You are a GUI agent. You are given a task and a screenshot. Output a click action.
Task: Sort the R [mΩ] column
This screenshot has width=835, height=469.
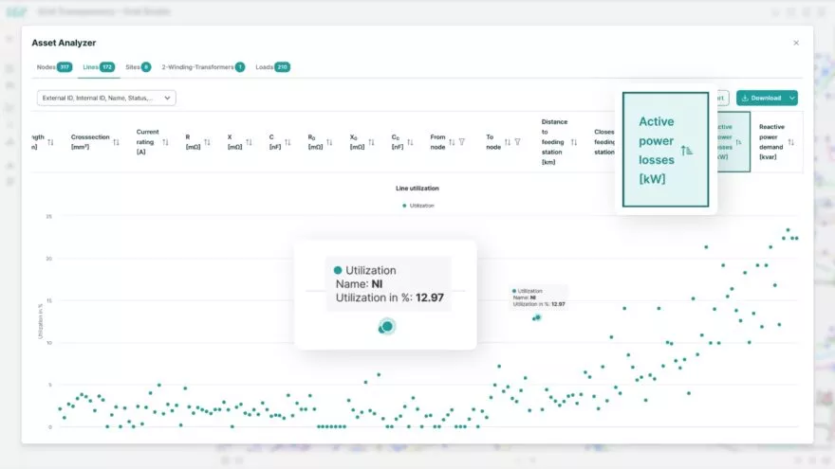(x=206, y=142)
